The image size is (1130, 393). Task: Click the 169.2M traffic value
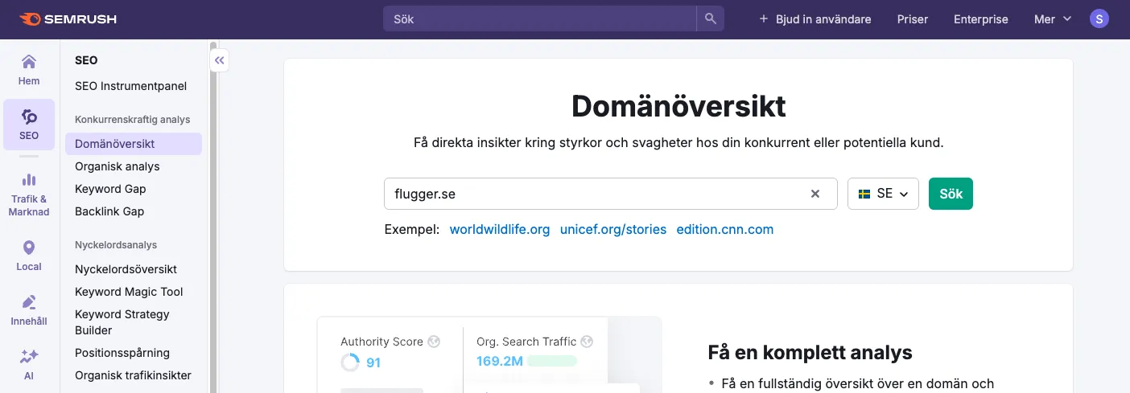[500, 362]
